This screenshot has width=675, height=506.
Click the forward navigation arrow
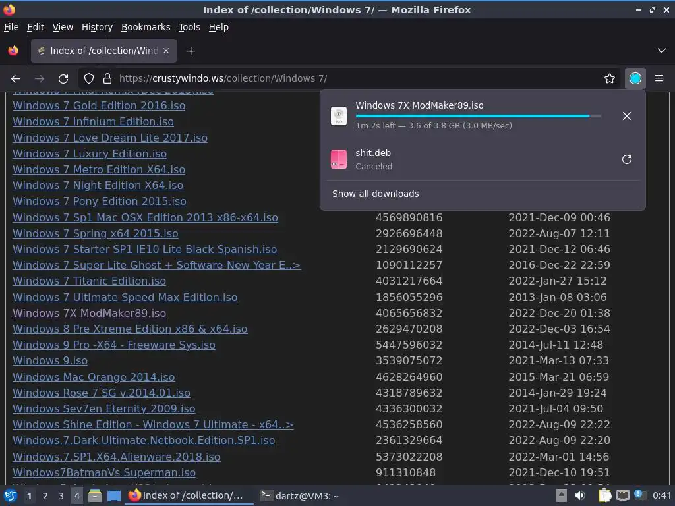[40, 78]
